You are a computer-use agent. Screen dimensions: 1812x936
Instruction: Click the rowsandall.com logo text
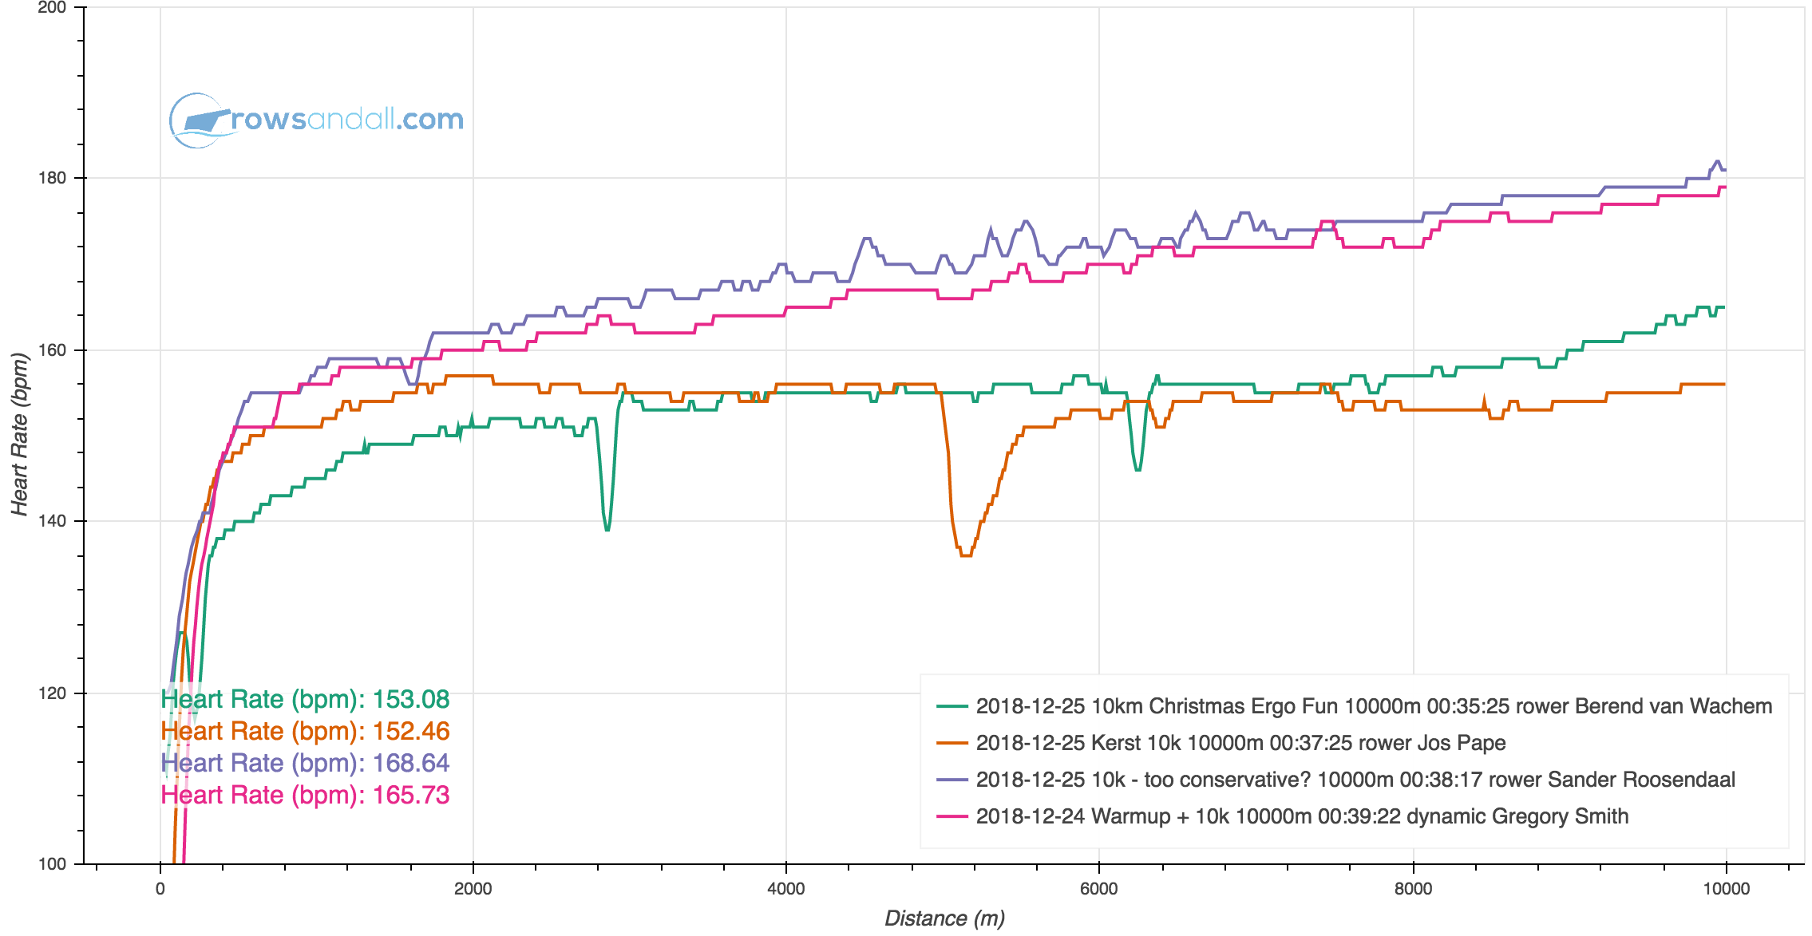[x=347, y=120]
